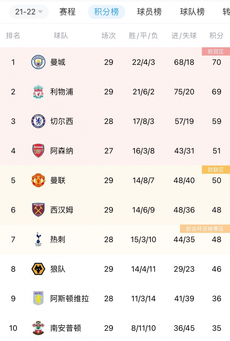The image size is (230, 341).
Task: Click the 进/失球 column header
Action: [184, 36]
